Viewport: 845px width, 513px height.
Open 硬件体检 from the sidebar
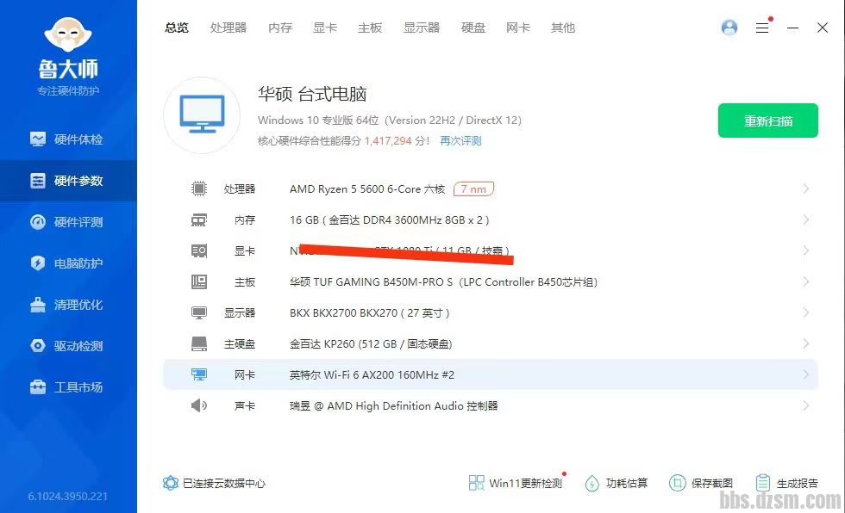pos(69,139)
